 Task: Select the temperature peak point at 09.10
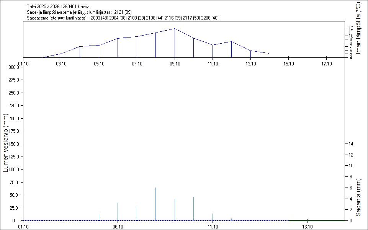tap(175, 29)
